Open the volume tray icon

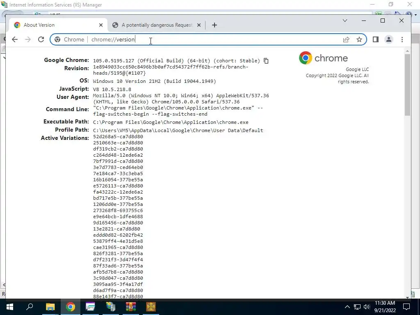coord(367,307)
